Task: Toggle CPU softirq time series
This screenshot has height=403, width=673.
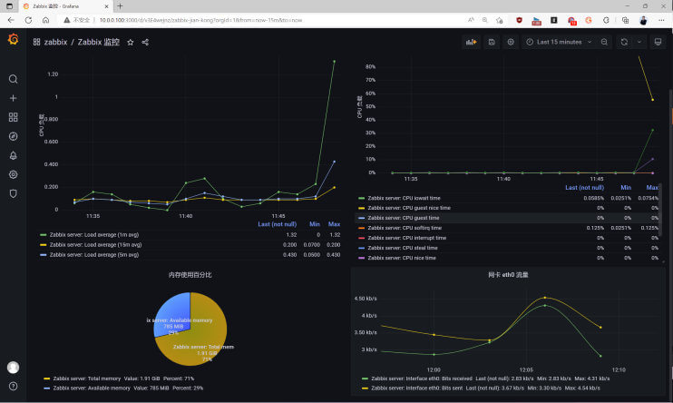Action: tap(405, 228)
